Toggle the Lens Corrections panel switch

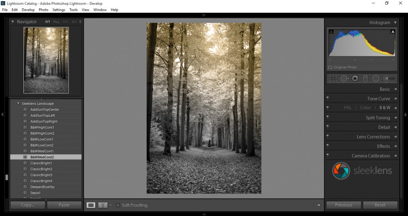click(x=328, y=136)
